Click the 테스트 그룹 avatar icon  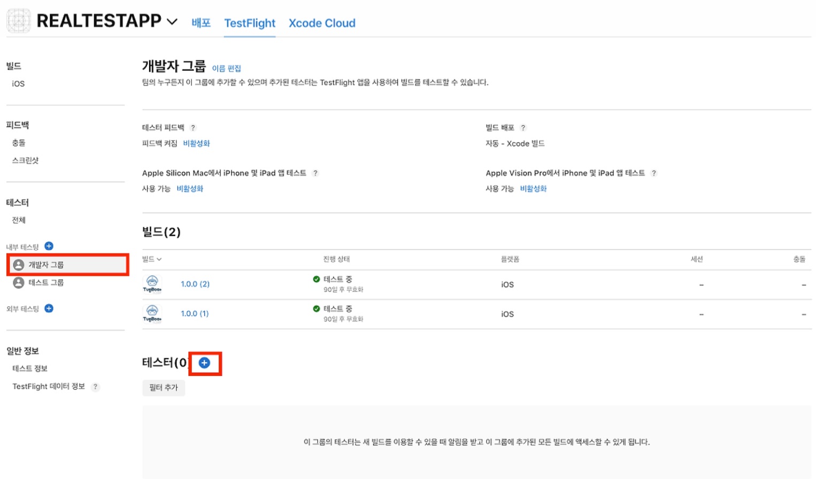[x=19, y=283]
